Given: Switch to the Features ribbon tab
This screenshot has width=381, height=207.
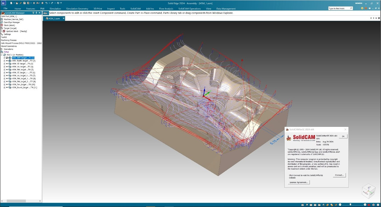Looking at the screenshot, I should tap(31, 9).
